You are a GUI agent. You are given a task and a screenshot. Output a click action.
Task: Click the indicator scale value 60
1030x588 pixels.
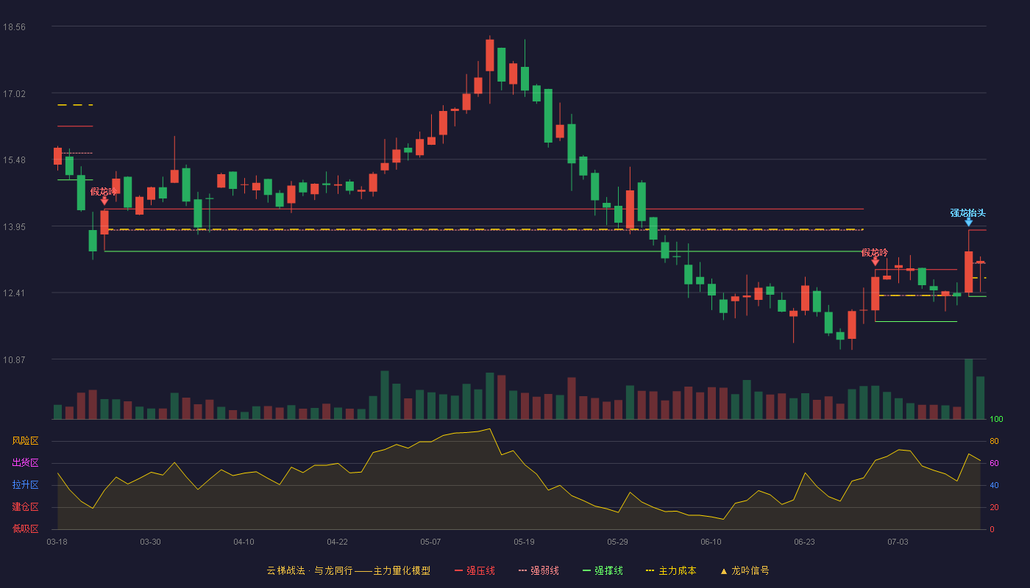pyautogui.click(x=994, y=463)
